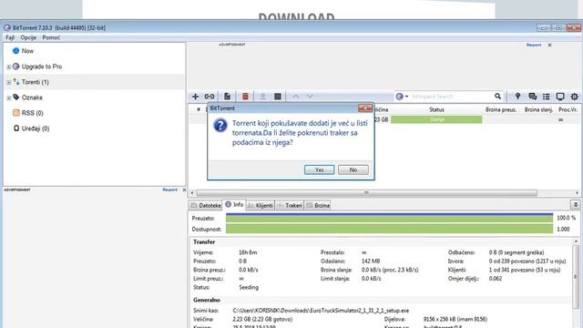
Task: Switch to the Brzina tab
Action: click(318, 205)
